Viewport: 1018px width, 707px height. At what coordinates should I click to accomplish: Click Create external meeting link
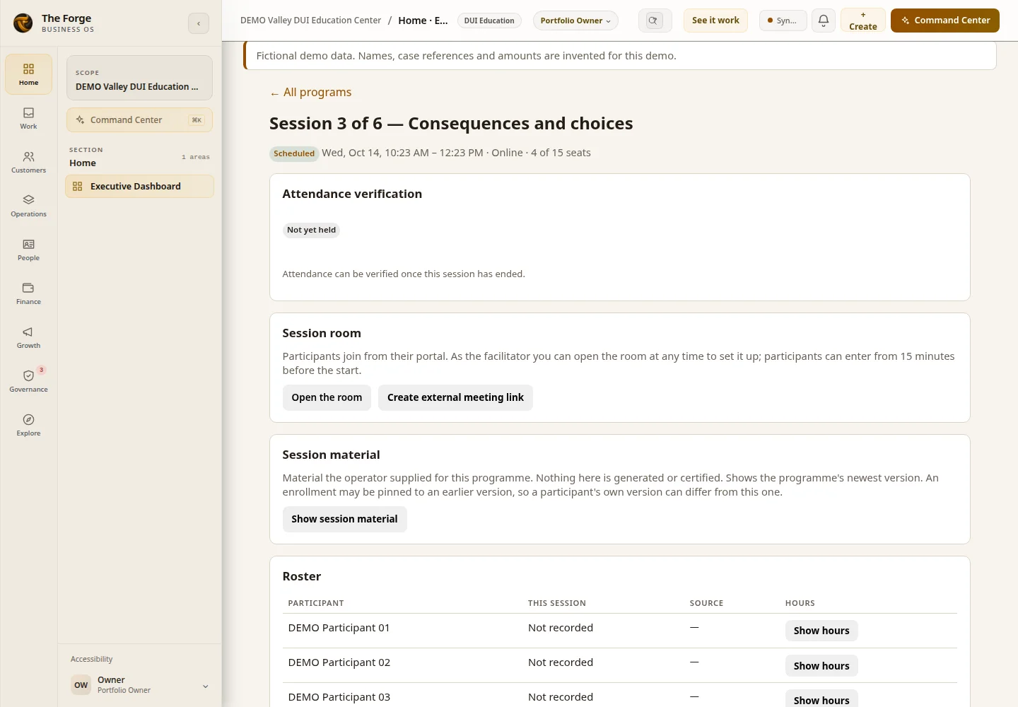pyautogui.click(x=455, y=397)
